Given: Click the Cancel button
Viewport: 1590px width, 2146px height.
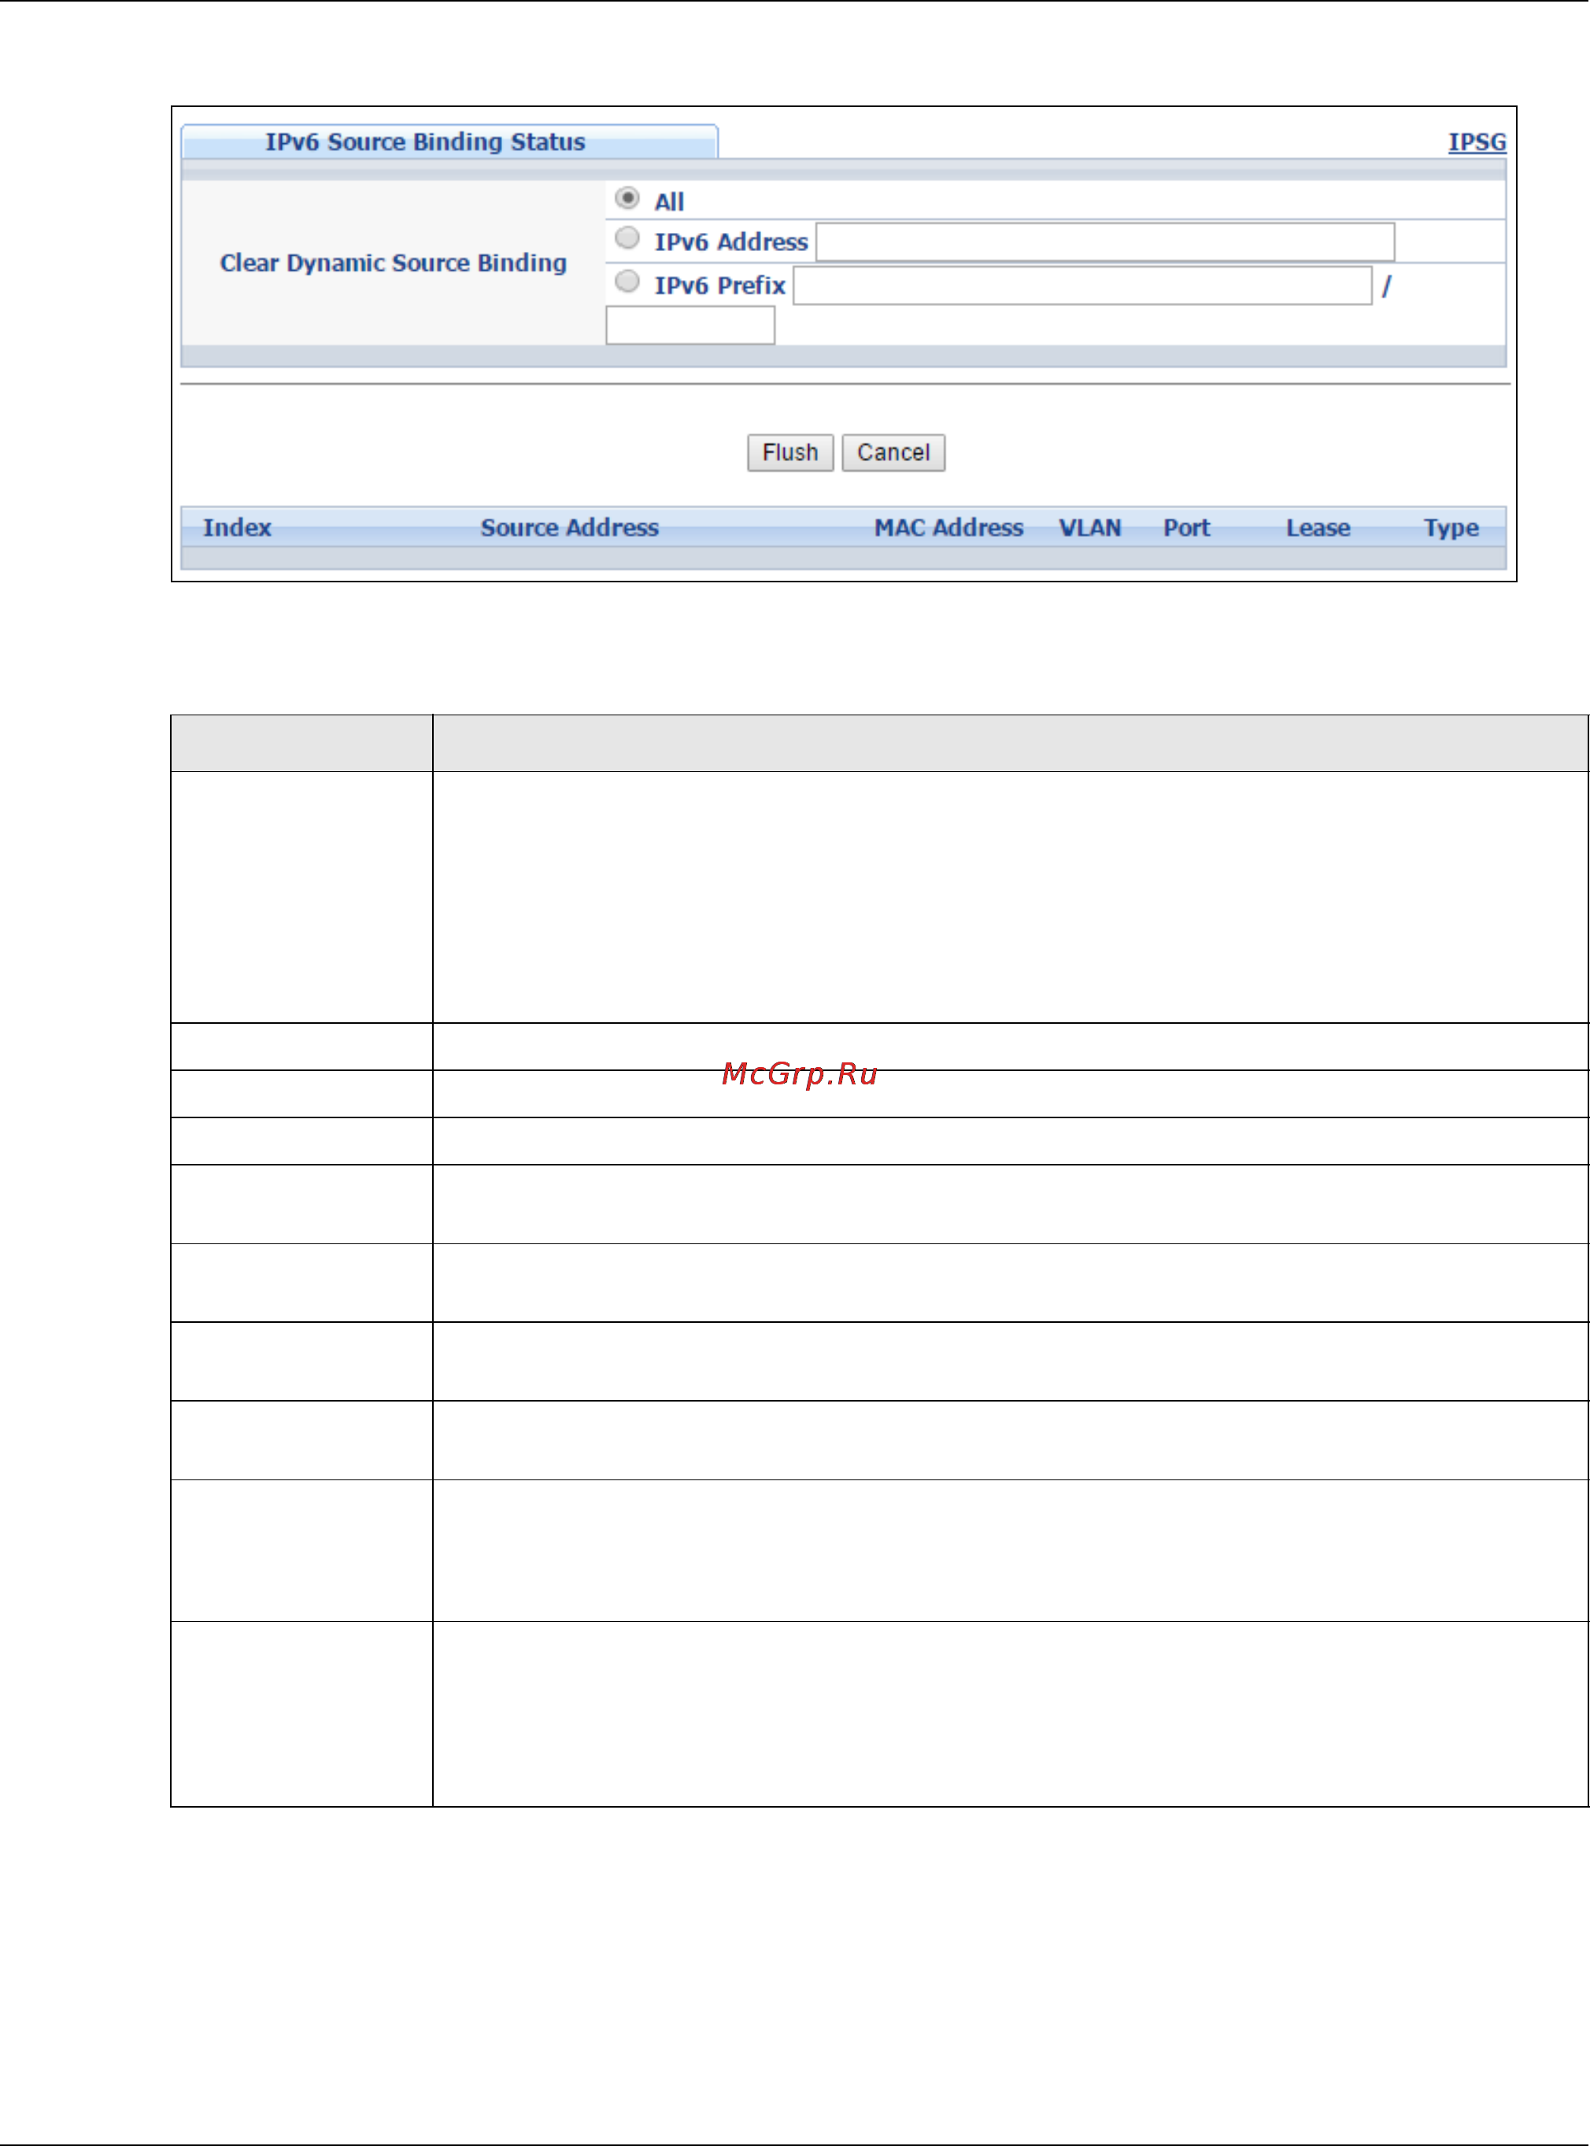Looking at the screenshot, I should 892,452.
